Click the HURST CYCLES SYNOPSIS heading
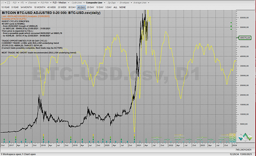The image size is (256, 156). coord(15,21)
